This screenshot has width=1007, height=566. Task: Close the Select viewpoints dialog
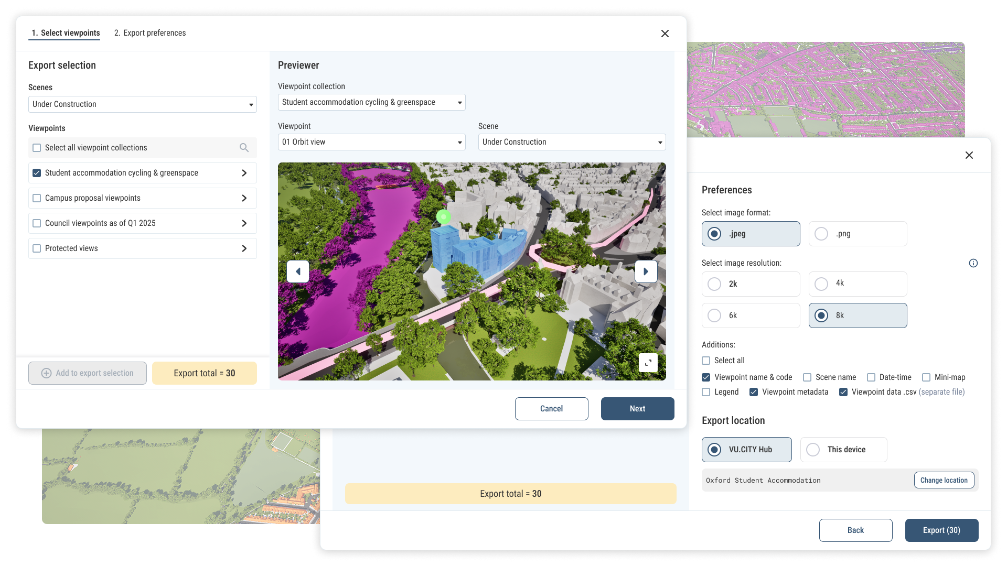[665, 34]
